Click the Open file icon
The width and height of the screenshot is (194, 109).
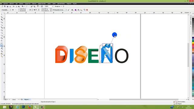click(5, 6)
